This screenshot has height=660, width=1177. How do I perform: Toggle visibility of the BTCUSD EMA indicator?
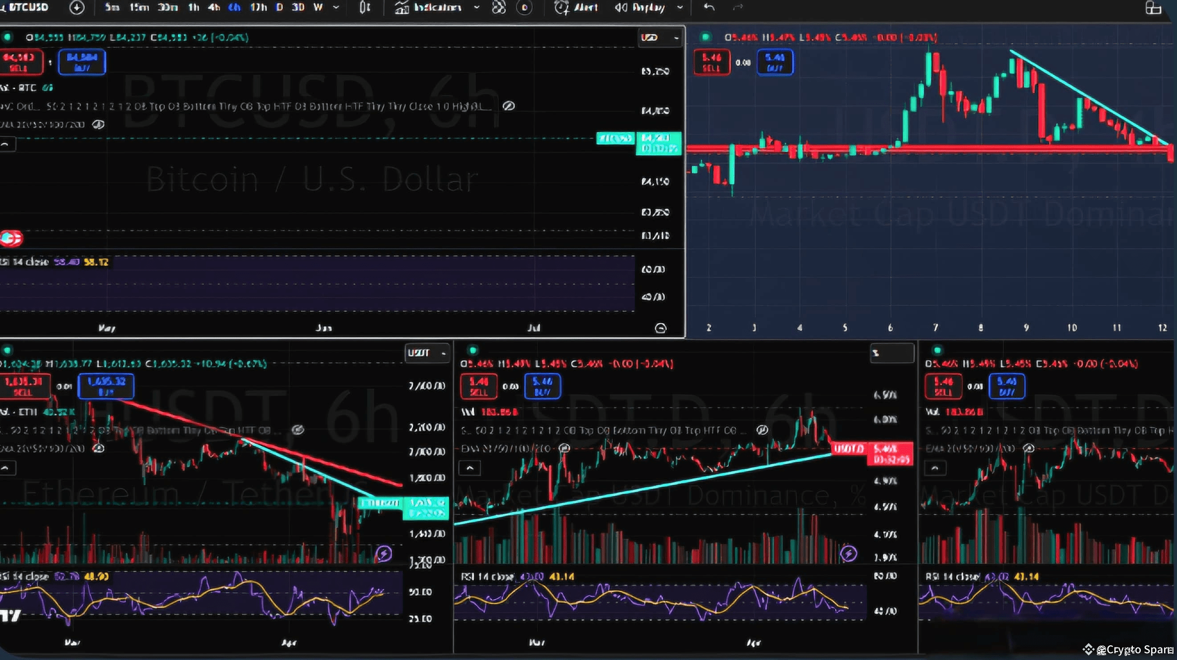(x=98, y=124)
